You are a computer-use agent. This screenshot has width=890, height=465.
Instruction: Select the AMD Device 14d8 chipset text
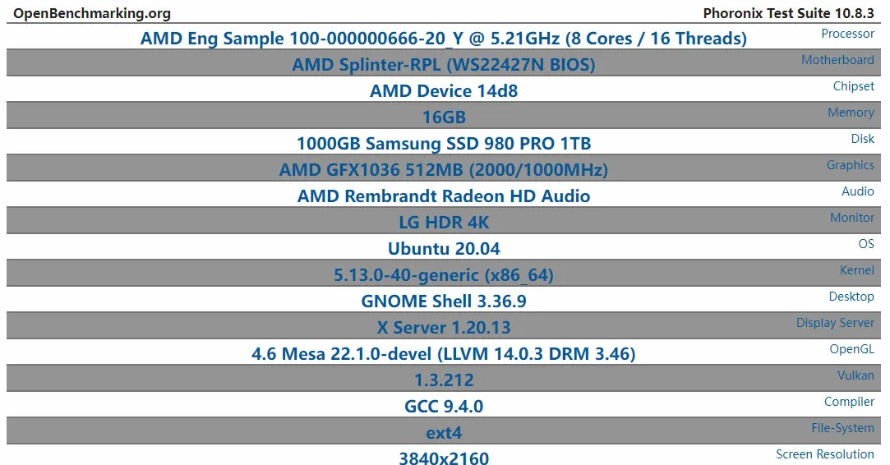(x=443, y=91)
